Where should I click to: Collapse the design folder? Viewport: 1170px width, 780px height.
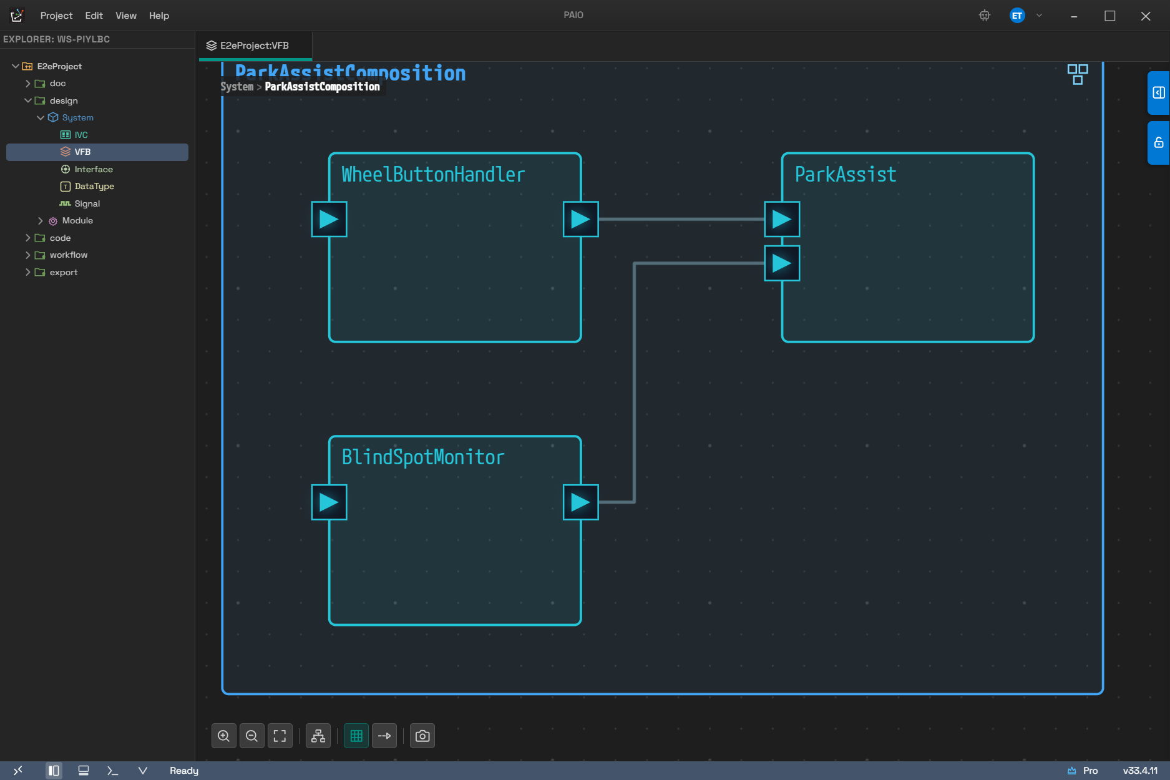(28, 100)
